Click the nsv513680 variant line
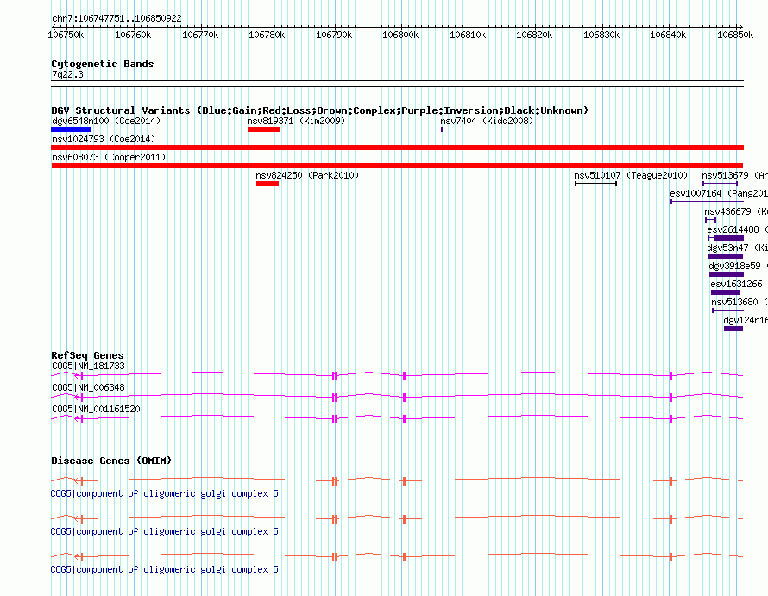Image resolution: width=768 pixels, height=596 pixels. pos(727,311)
